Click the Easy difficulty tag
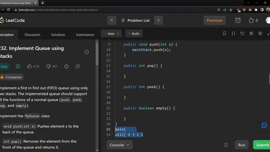This screenshot has width=270, height=152. click(x=5, y=67)
